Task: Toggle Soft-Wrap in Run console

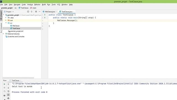Action: click(8, 91)
